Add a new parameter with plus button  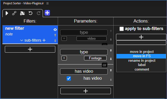click(86, 91)
